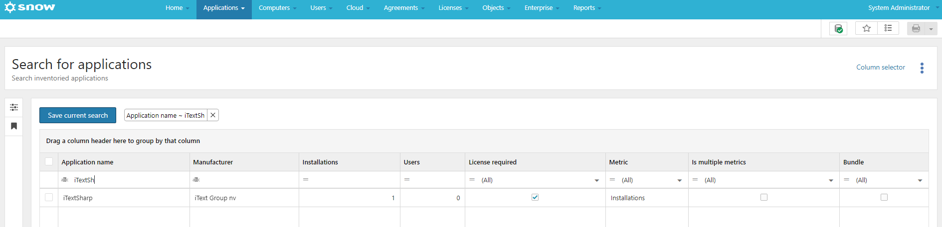942x227 pixels.
Task: Click the users count 0 cell
Action: [432, 198]
